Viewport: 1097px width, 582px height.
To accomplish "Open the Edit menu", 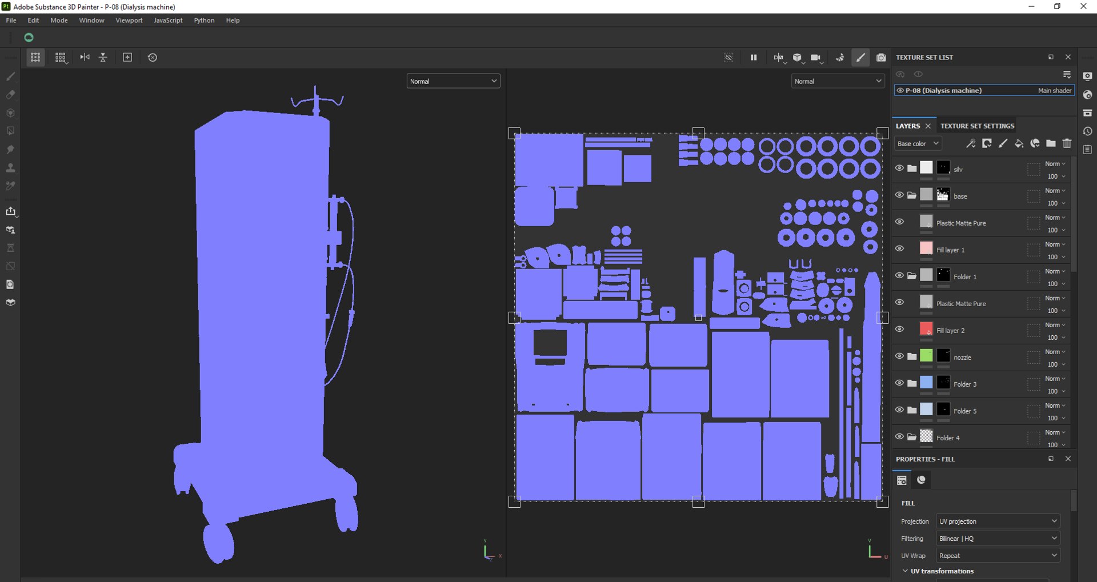I will pos(33,20).
